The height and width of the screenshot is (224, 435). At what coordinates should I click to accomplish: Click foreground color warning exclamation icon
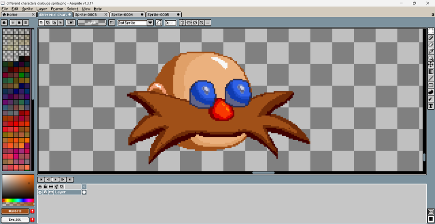tap(32, 211)
